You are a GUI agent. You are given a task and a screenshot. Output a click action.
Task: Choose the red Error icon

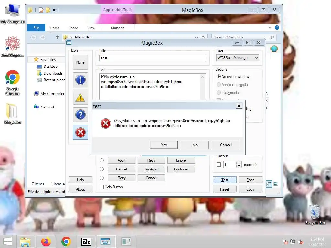[x=80, y=132]
